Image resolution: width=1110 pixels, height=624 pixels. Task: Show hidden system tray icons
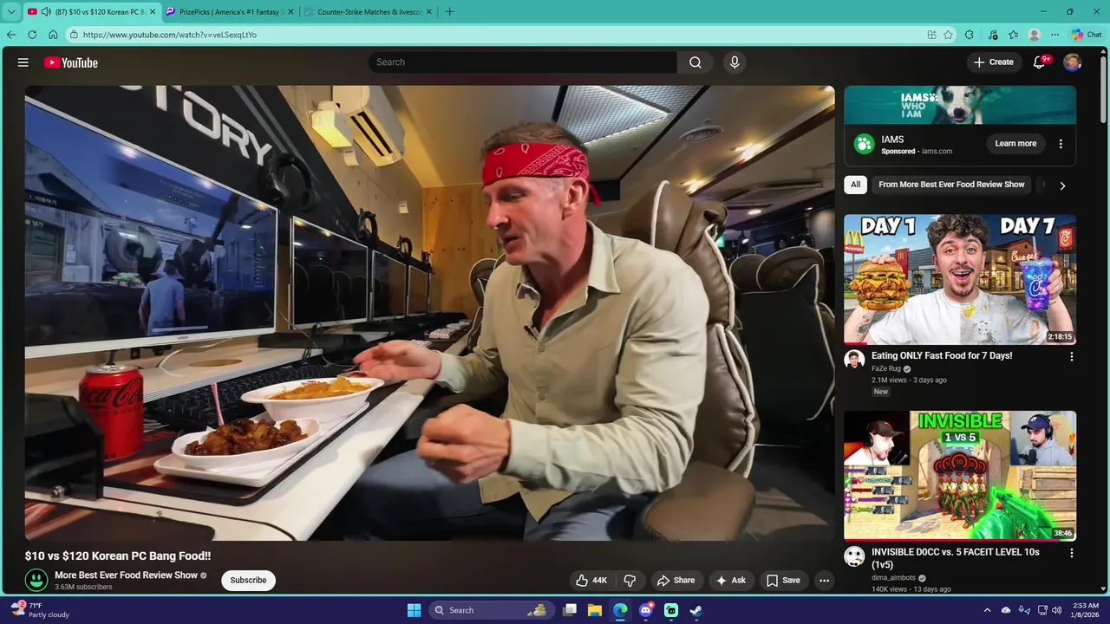(987, 610)
